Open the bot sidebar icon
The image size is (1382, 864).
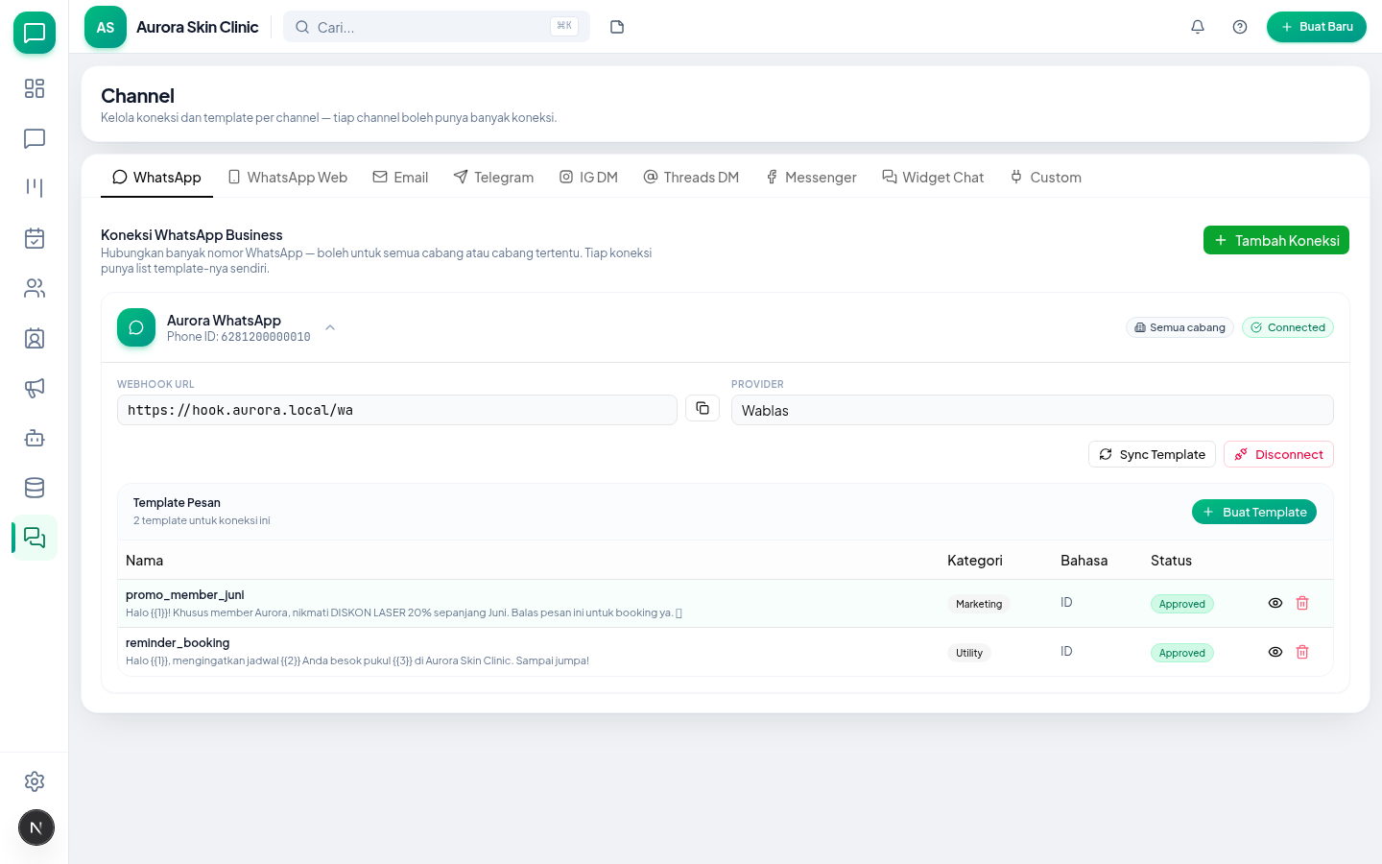(x=35, y=438)
